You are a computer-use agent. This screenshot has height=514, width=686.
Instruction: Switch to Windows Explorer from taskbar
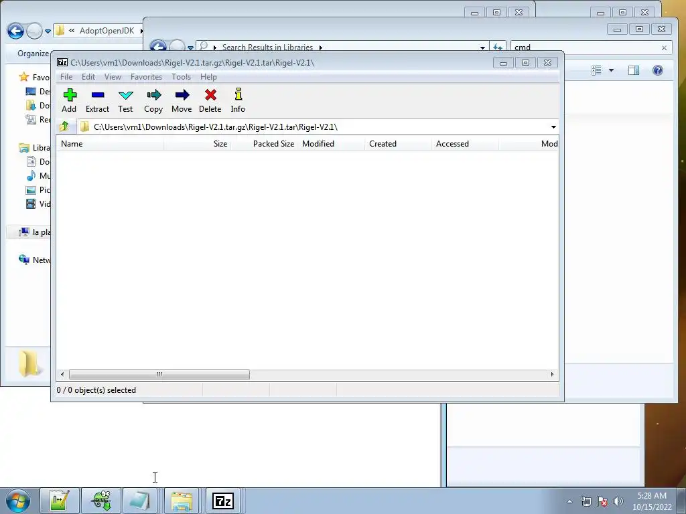point(182,501)
